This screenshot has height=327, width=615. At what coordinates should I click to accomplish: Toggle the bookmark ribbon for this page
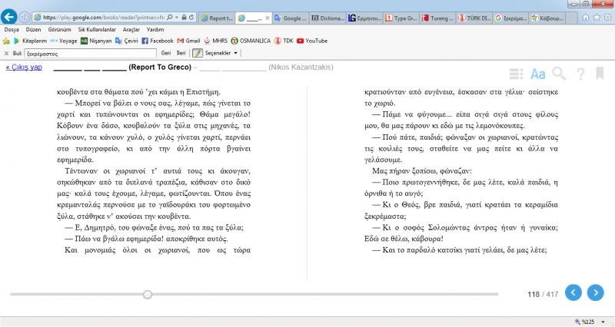[600, 73]
